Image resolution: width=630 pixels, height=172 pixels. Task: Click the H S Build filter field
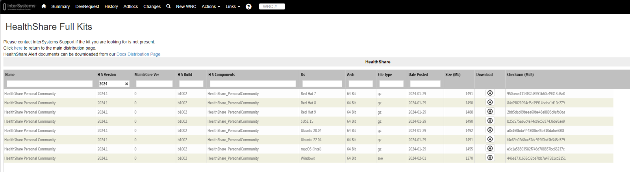tap(191, 84)
